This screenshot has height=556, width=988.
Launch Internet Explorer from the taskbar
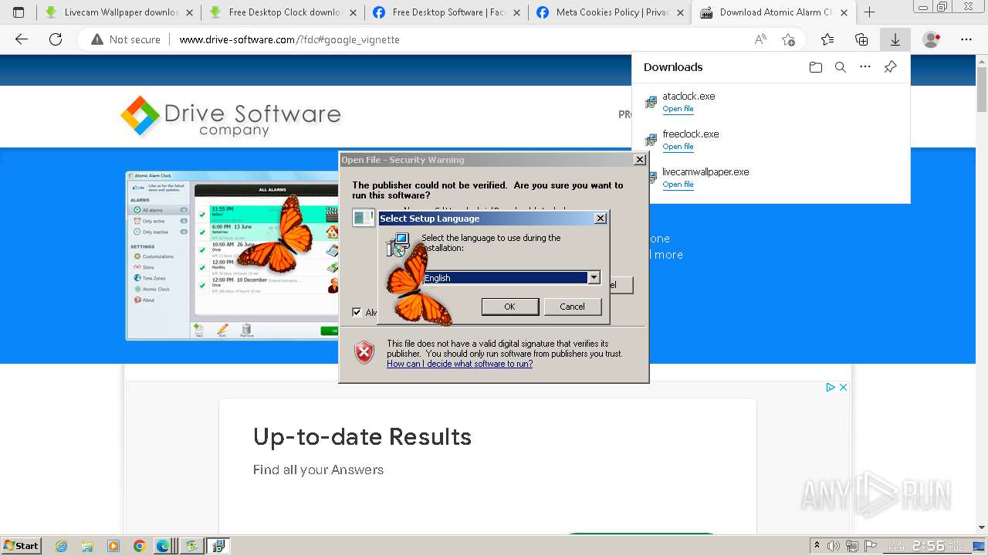pos(62,546)
